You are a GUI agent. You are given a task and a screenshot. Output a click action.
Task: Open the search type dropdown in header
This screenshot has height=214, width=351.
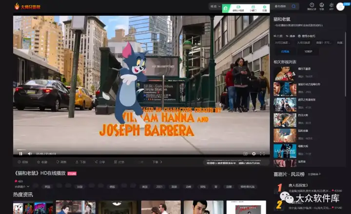[x=215, y=6]
